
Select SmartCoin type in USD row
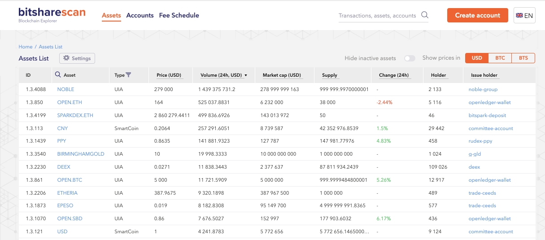pos(126,231)
